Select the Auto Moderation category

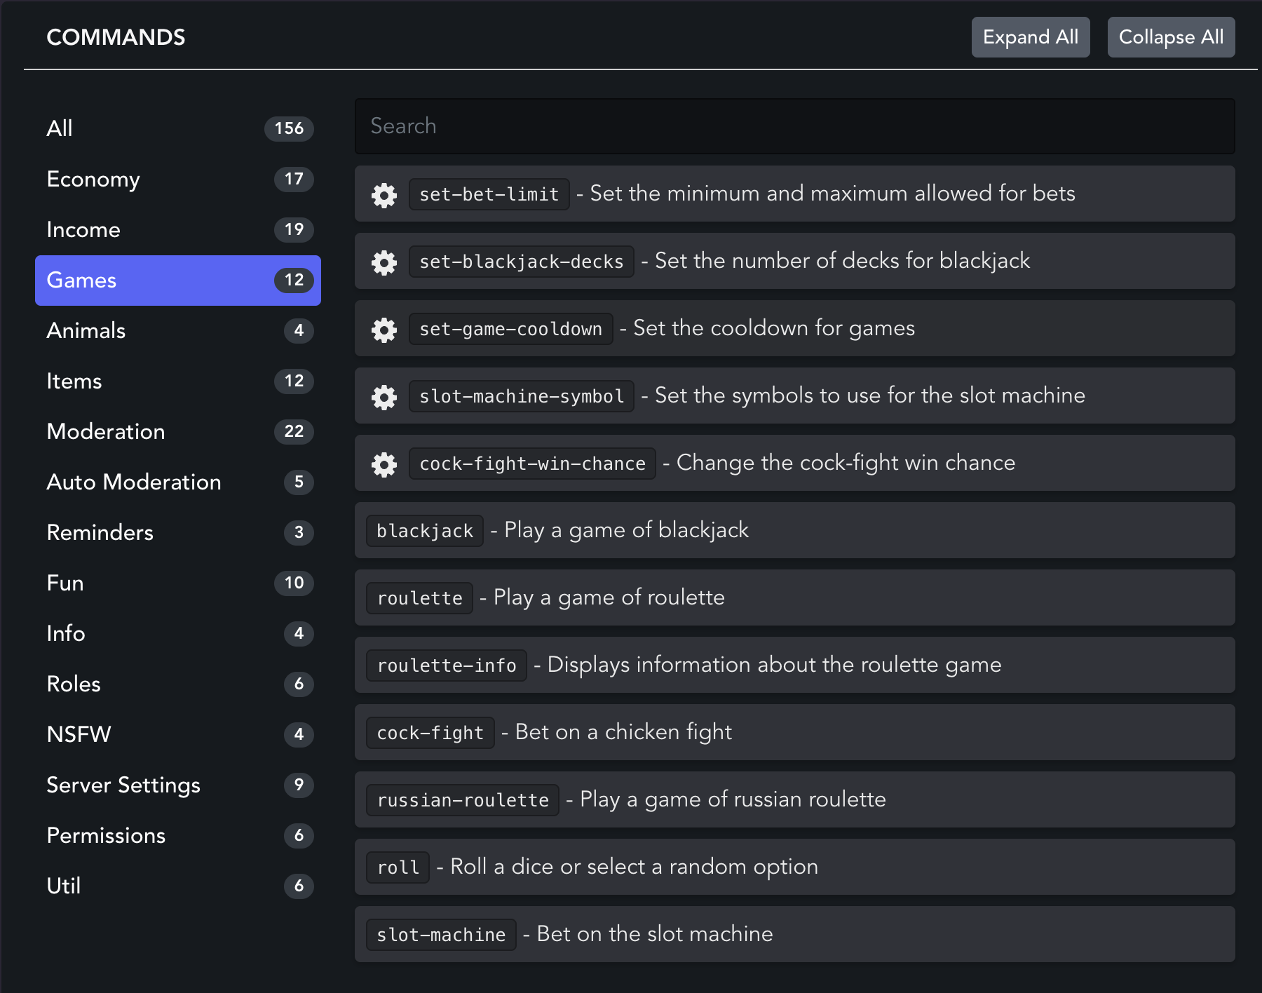pos(178,482)
